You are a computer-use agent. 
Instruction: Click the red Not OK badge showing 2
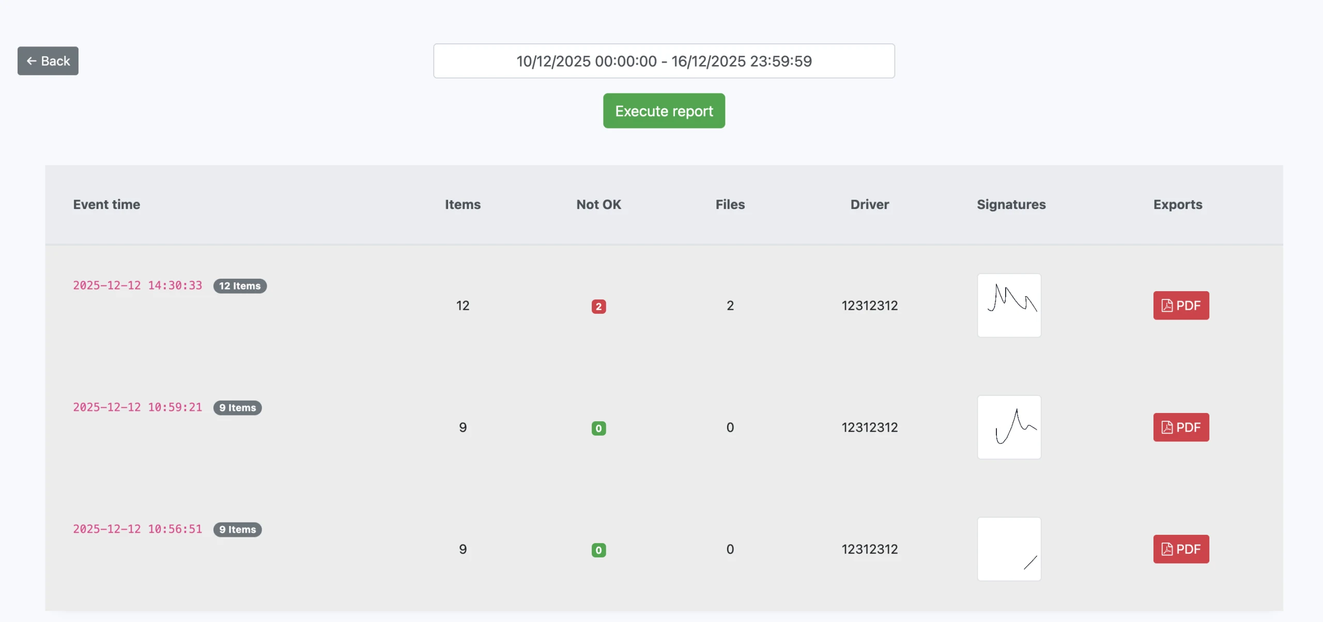click(599, 307)
